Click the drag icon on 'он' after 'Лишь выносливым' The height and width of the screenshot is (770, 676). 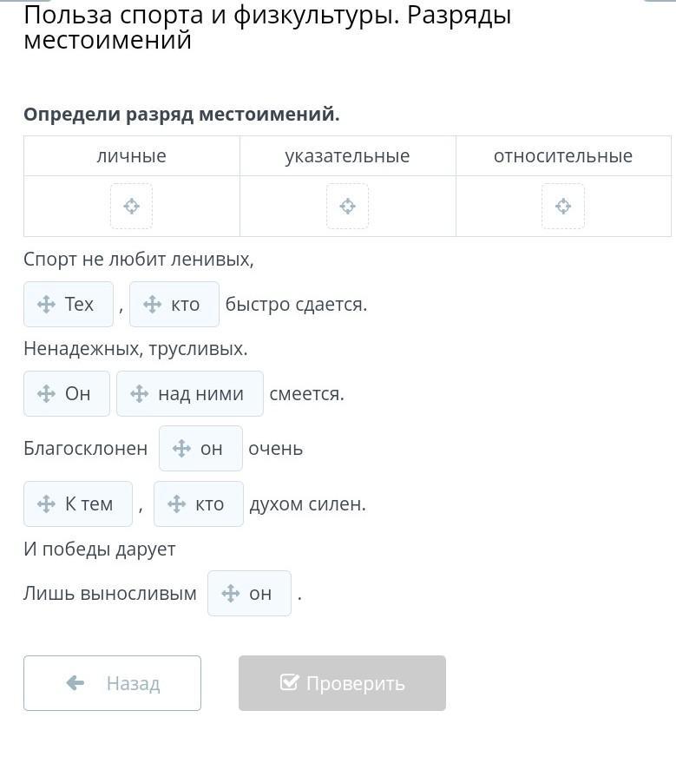[x=230, y=593]
